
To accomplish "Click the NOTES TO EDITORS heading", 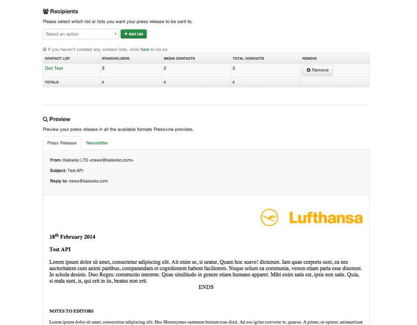I will pyautogui.click(x=71, y=311).
